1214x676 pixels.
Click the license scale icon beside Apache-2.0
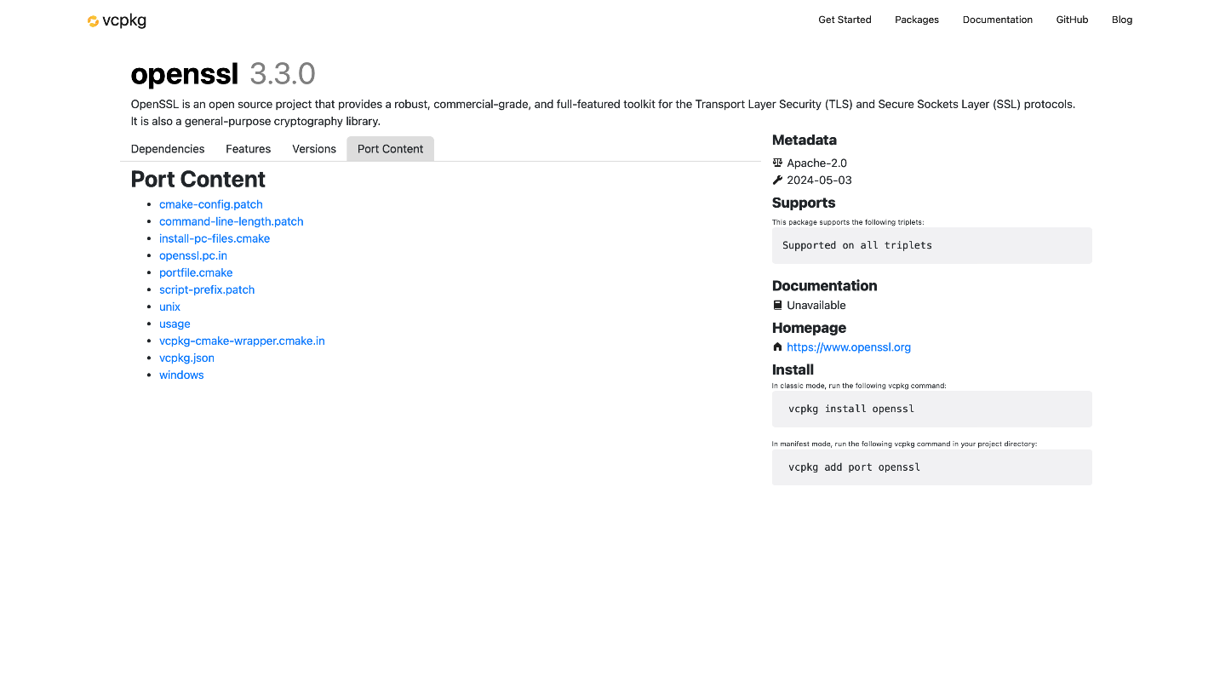pos(776,163)
